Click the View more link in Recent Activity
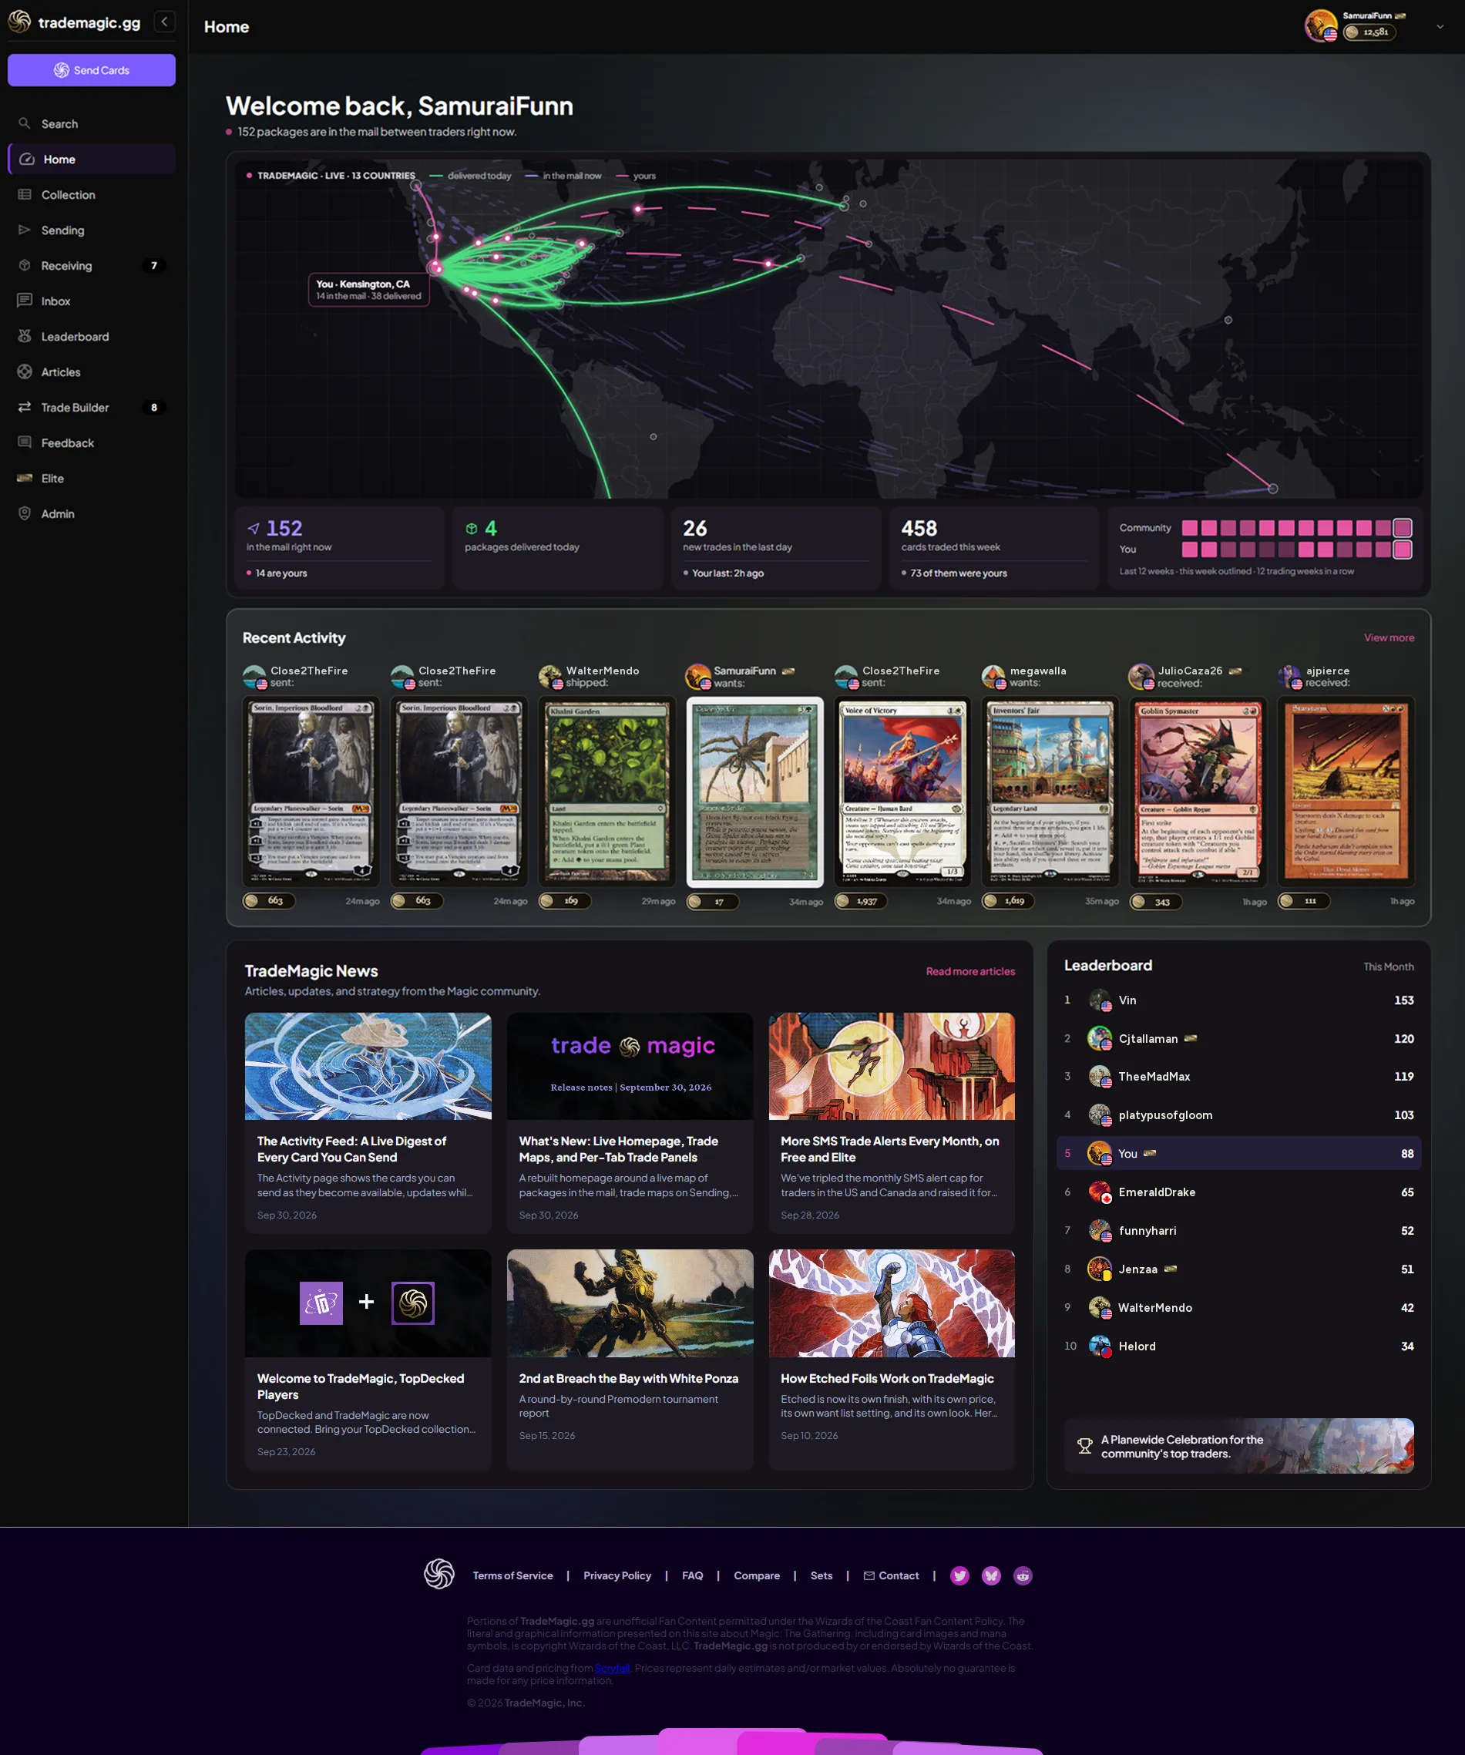 tap(1389, 637)
